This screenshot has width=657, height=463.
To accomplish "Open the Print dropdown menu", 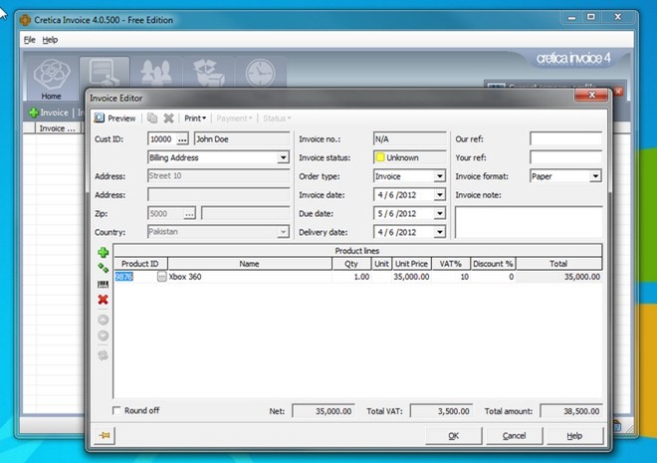I will click(x=195, y=118).
